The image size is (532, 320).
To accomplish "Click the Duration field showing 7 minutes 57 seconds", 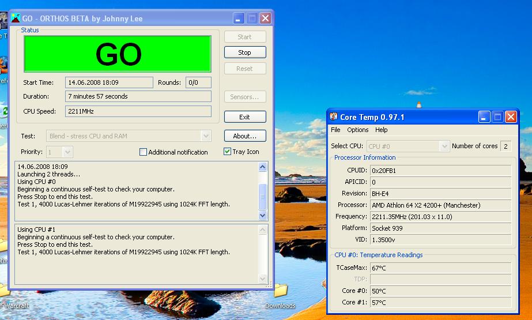I will [x=138, y=96].
